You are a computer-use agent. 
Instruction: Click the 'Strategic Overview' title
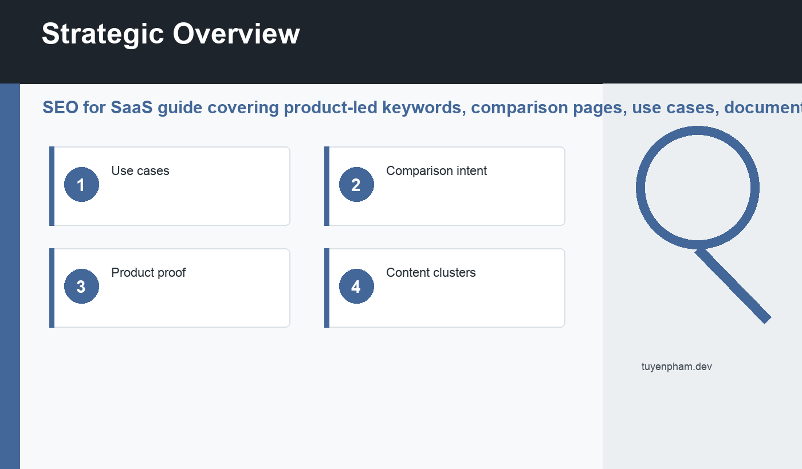tap(171, 33)
